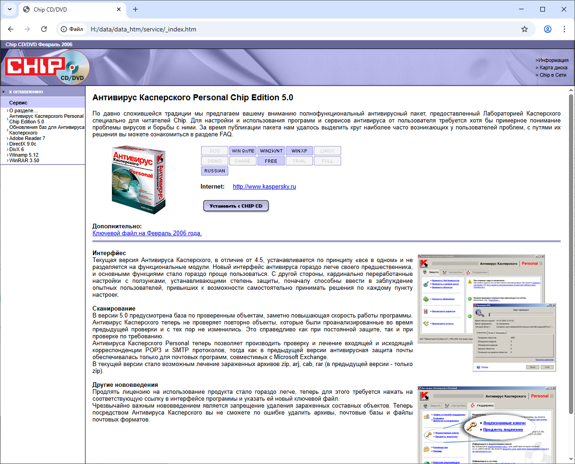Open Обновления баз для Антивируса Касперского
575x464 pixels.
[47, 130]
